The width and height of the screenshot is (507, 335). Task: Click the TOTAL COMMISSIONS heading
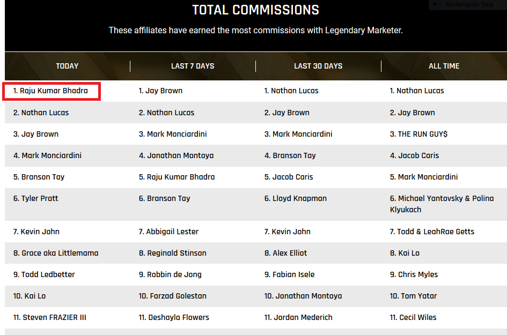pyautogui.click(x=256, y=10)
